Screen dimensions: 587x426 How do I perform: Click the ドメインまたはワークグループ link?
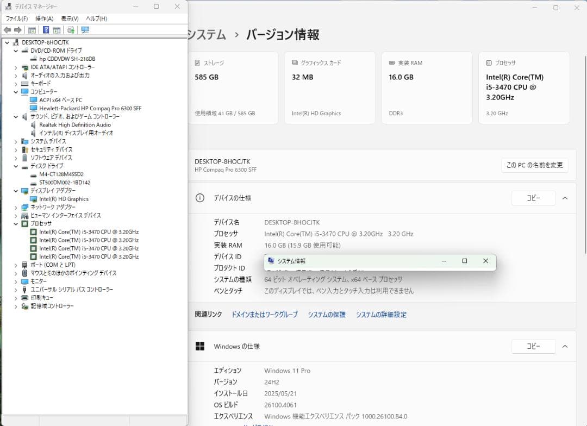coord(264,315)
